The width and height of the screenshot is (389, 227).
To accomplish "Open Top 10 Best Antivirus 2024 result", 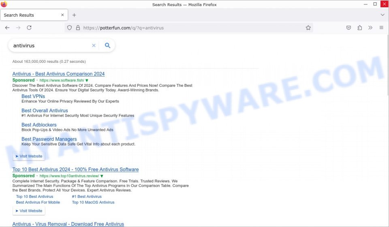I will 75,169.
